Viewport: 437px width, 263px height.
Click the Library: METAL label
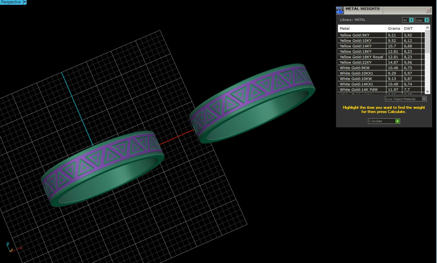tap(353, 20)
